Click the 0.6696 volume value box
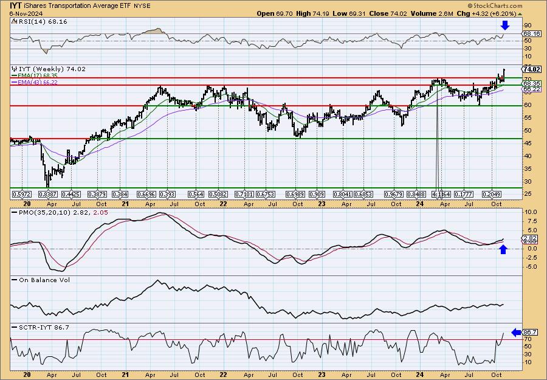Image resolution: width=547 pixels, height=380 pixels. [x=147, y=194]
